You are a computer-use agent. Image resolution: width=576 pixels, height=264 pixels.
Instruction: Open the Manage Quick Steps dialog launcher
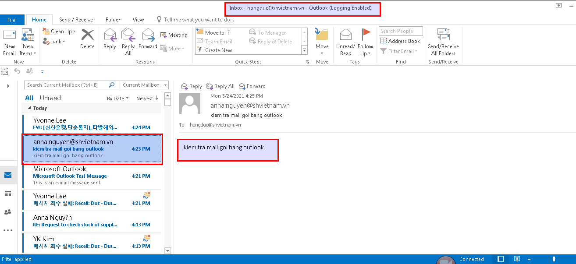coord(307,62)
